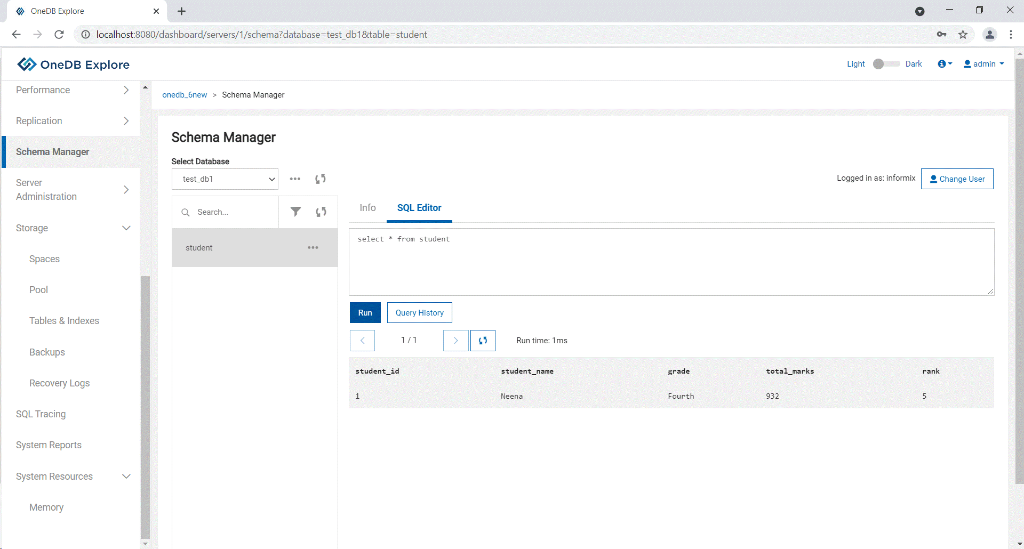Open a new browser tab
1024x549 pixels.
point(181,11)
